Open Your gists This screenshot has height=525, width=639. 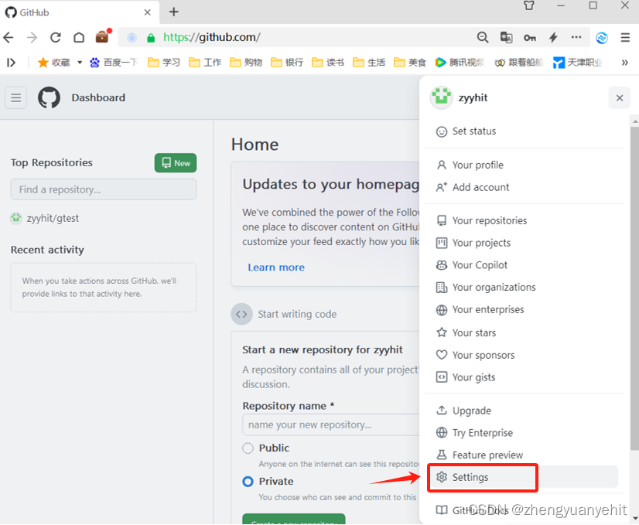526,377
